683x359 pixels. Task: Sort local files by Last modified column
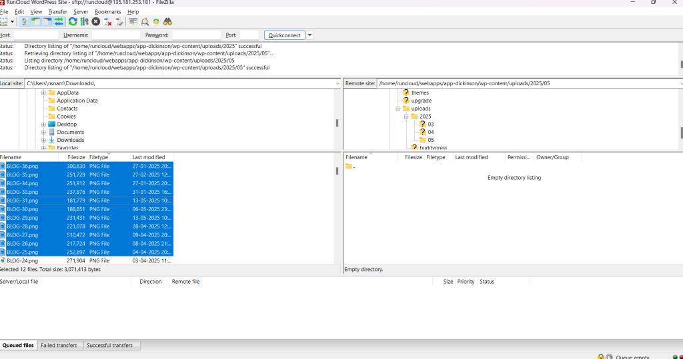tap(148, 157)
